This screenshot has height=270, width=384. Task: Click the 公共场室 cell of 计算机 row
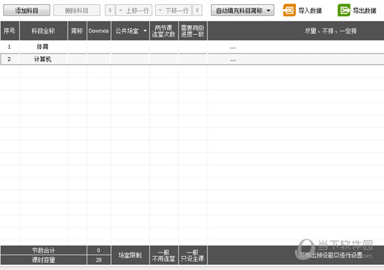point(131,59)
